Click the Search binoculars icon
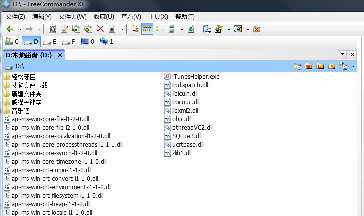 [x=112, y=29]
